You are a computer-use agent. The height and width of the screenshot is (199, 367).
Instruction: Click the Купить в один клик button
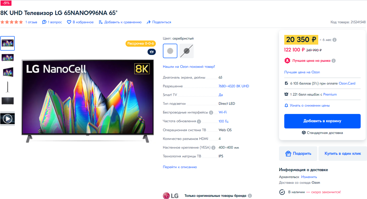pos(343,154)
